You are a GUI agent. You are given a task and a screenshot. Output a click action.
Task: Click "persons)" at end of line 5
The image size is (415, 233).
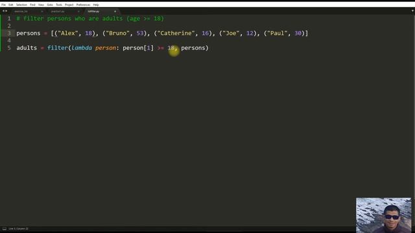[x=195, y=48]
